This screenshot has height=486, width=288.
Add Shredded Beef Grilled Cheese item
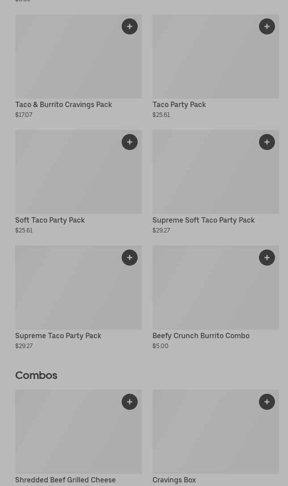click(130, 402)
